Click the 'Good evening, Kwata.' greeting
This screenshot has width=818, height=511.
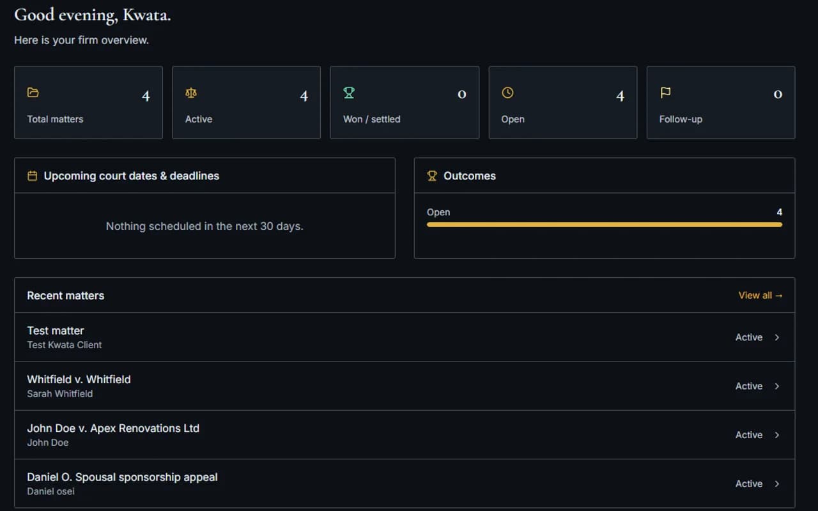point(93,15)
